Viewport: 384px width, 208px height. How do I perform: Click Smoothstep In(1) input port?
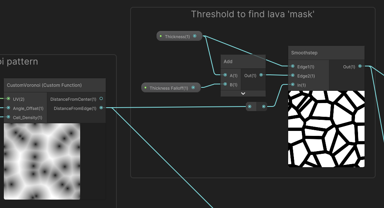(x=293, y=85)
